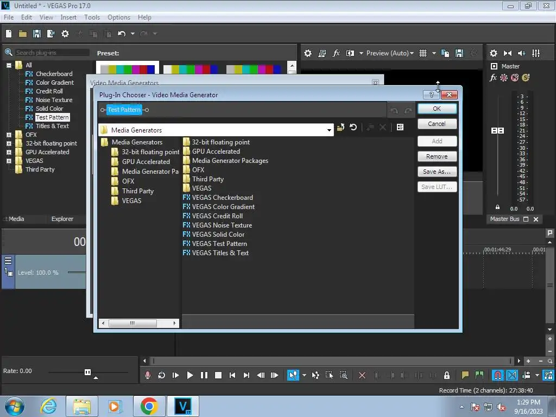Change the plug-in list view icon

coord(400,127)
